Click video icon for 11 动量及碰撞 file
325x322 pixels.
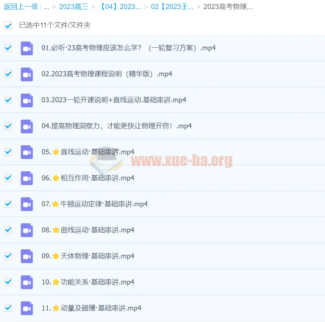[x=27, y=308]
